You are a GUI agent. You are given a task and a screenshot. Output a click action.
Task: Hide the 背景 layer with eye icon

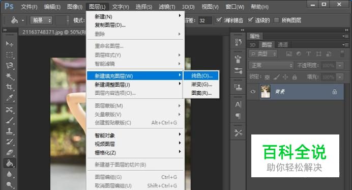pos(253,92)
